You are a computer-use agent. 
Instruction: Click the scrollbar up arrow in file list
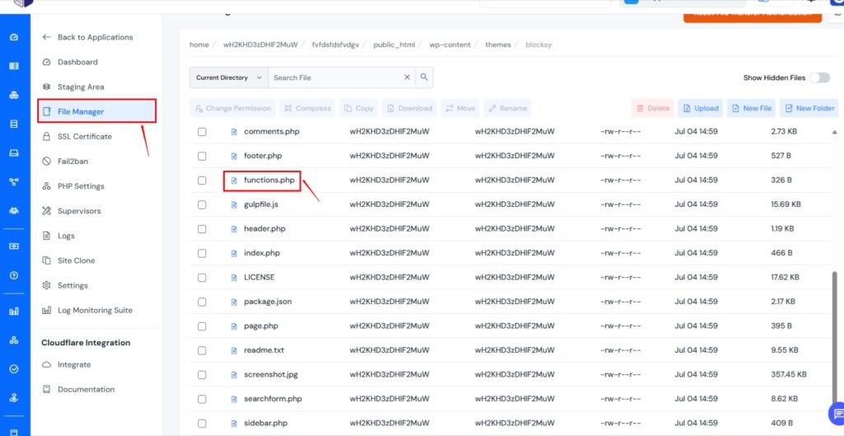[835, 132]
